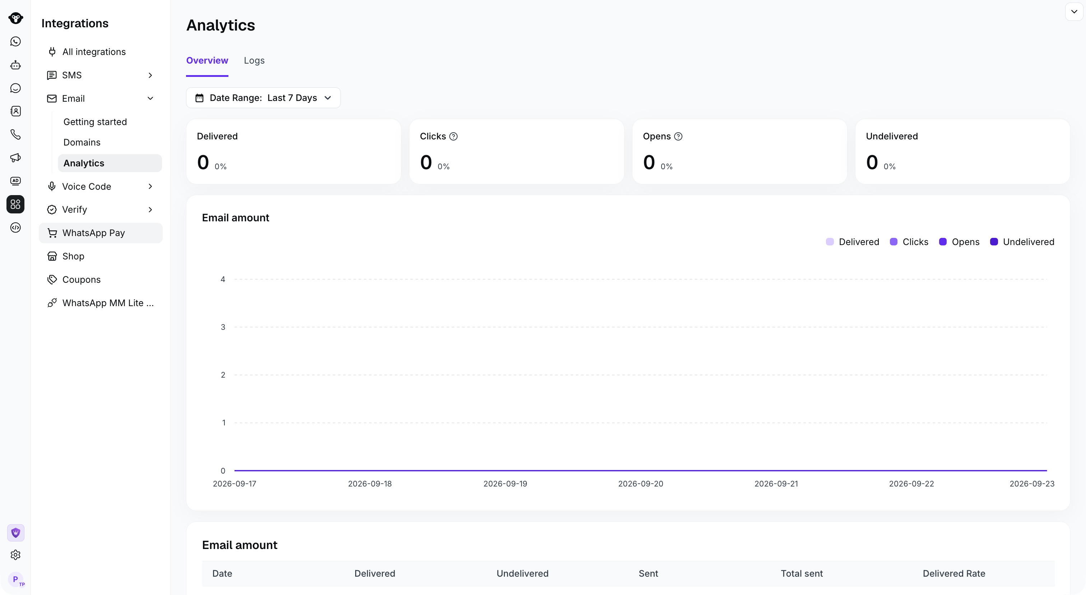Open the Voice Code sidebar item

pyautogui.click(x=101, y=186)
